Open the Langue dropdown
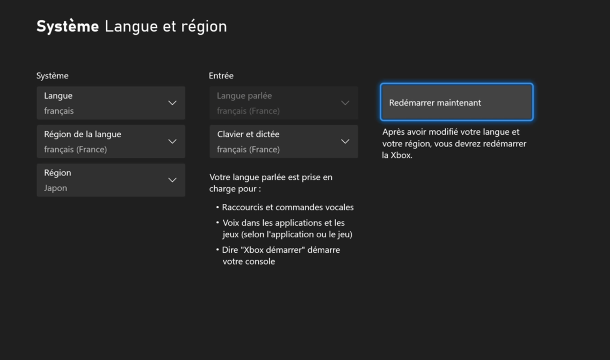The height and width of the screenshot is (360, 610). (x=111, y=103)
